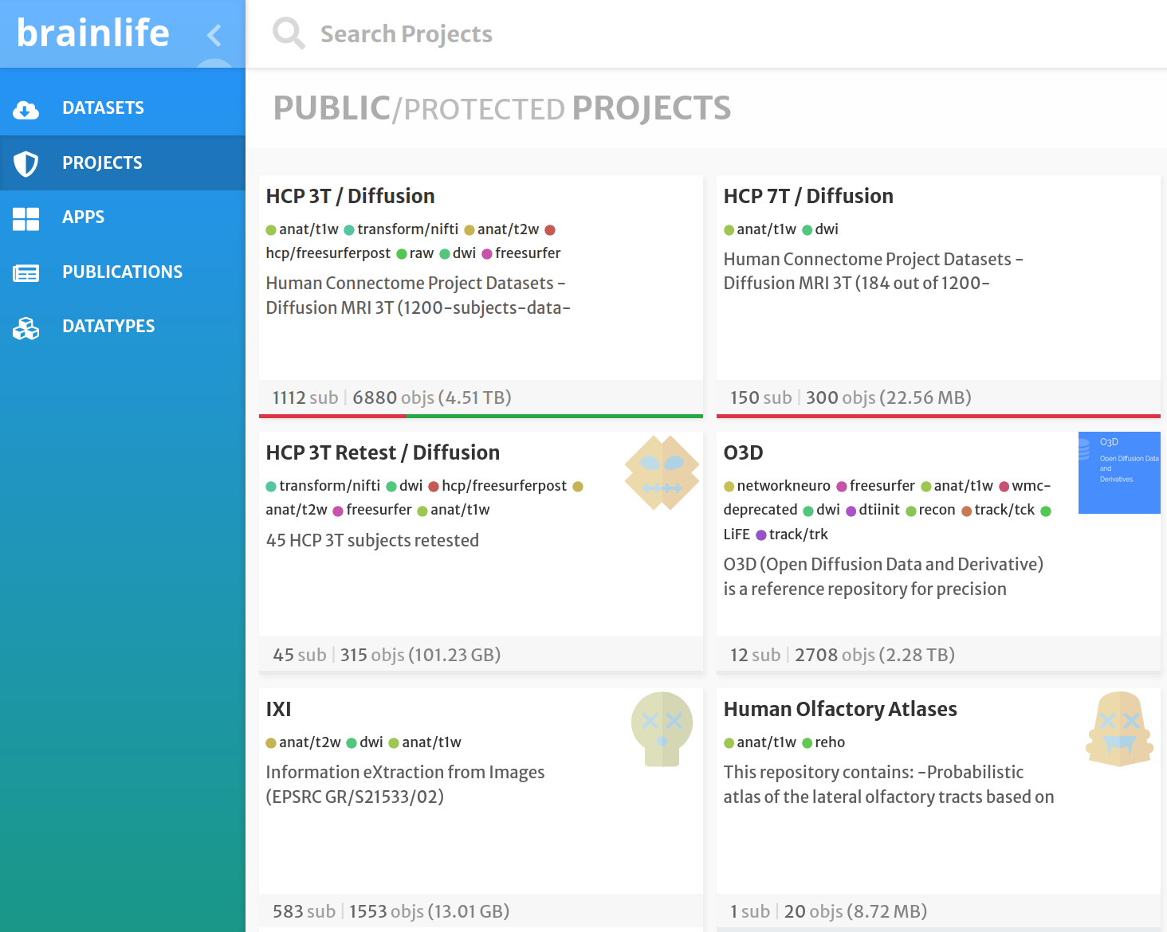Click the HCP 3T Retest project avatar
Screen dimensions: 1167x932
662,472
